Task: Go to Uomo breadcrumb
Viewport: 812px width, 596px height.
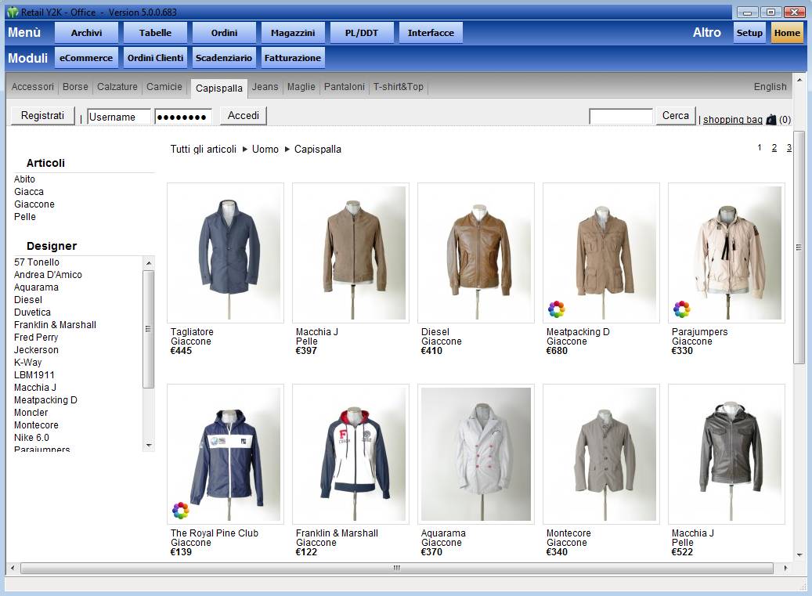Action: click(x=265, y=149)
